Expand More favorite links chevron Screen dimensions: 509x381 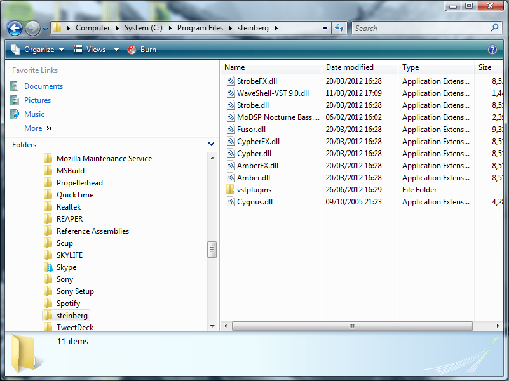(49, 128)
